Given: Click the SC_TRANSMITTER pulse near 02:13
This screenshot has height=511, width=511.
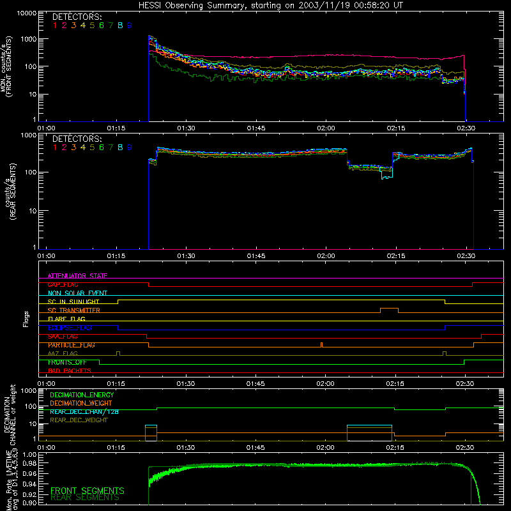Looking at the screenshot, I should click(x=389, y=310).
